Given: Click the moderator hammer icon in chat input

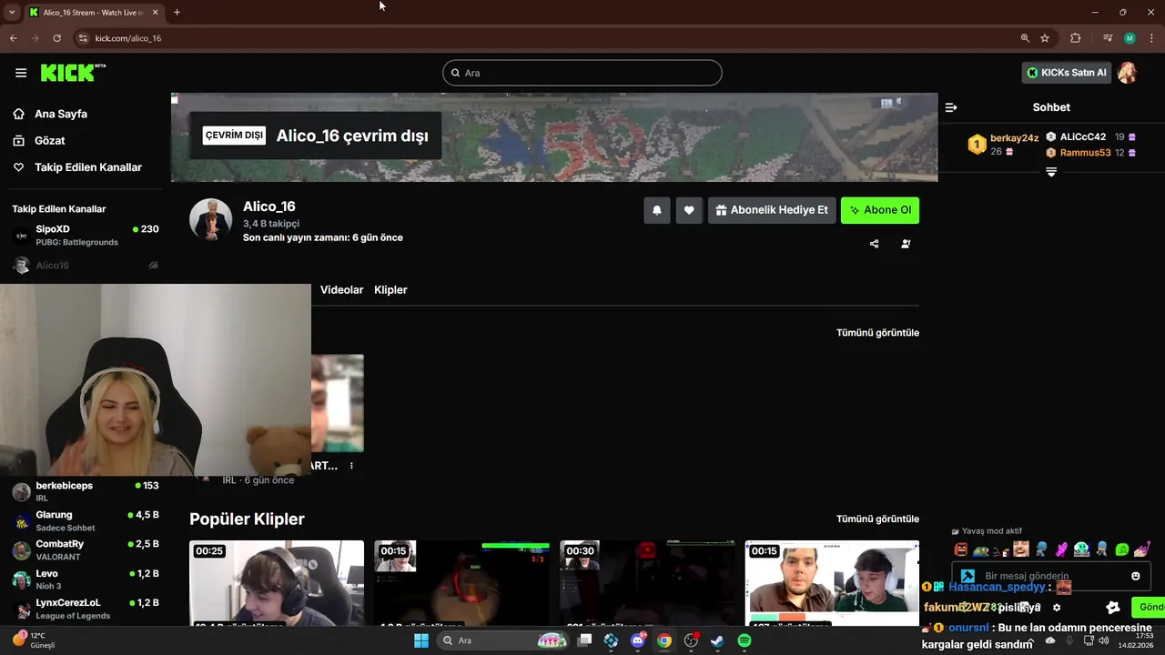Looking at the screenshot, I should pos(967,576).
